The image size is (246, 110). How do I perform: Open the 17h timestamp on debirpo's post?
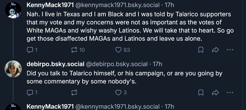pyautogui.click(x=157, y=64)
